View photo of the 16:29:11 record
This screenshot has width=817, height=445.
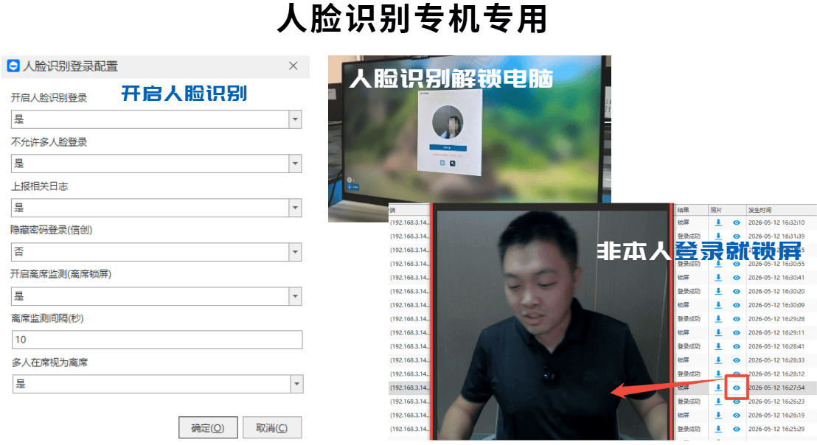point(736,332)
